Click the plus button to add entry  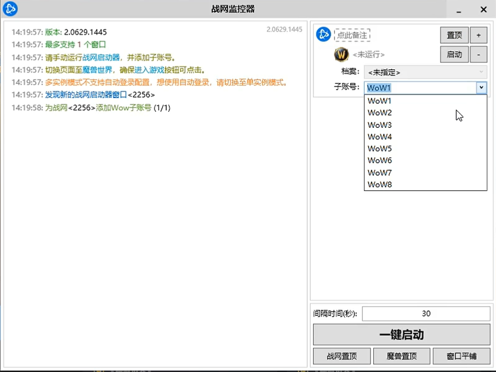[x=478, y=35]
